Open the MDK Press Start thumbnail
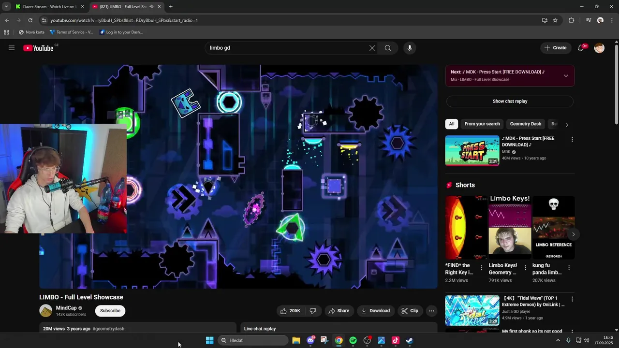 [472, 150]
